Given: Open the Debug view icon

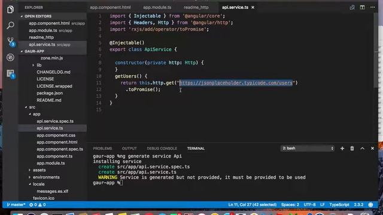Looking at the screenshot, I should coord(10,57).
